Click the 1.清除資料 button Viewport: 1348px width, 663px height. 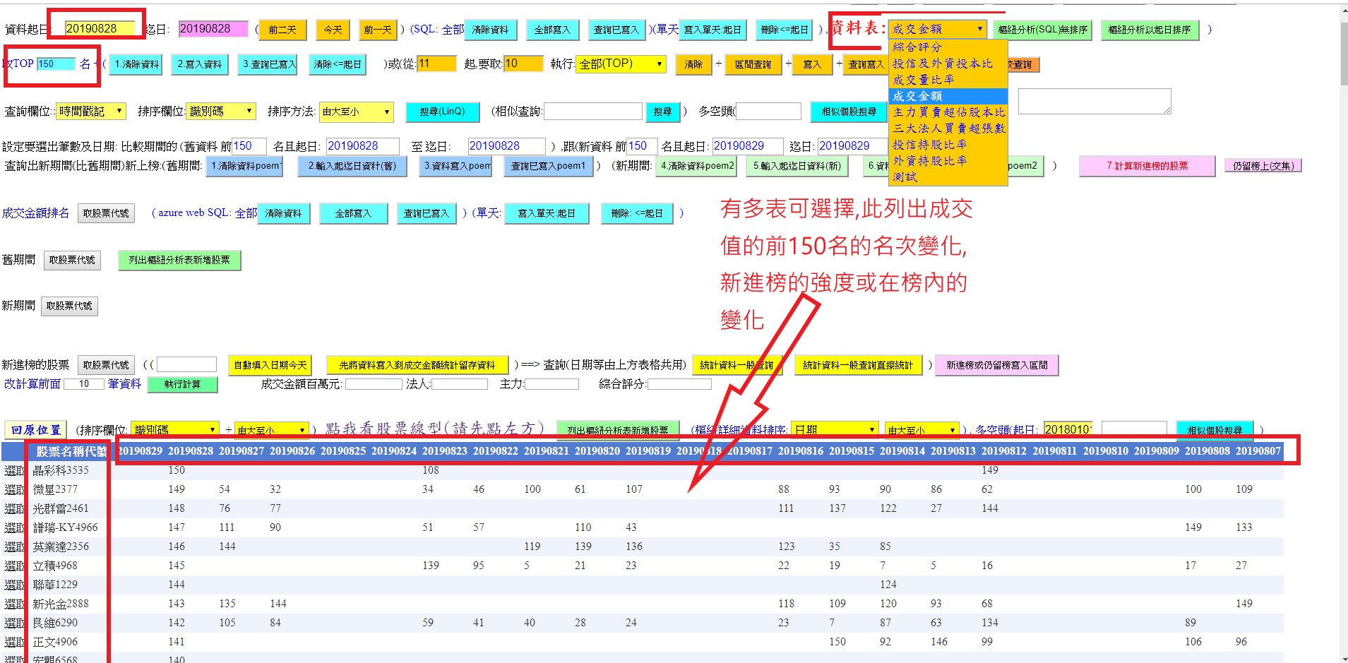tap(137, 64)
